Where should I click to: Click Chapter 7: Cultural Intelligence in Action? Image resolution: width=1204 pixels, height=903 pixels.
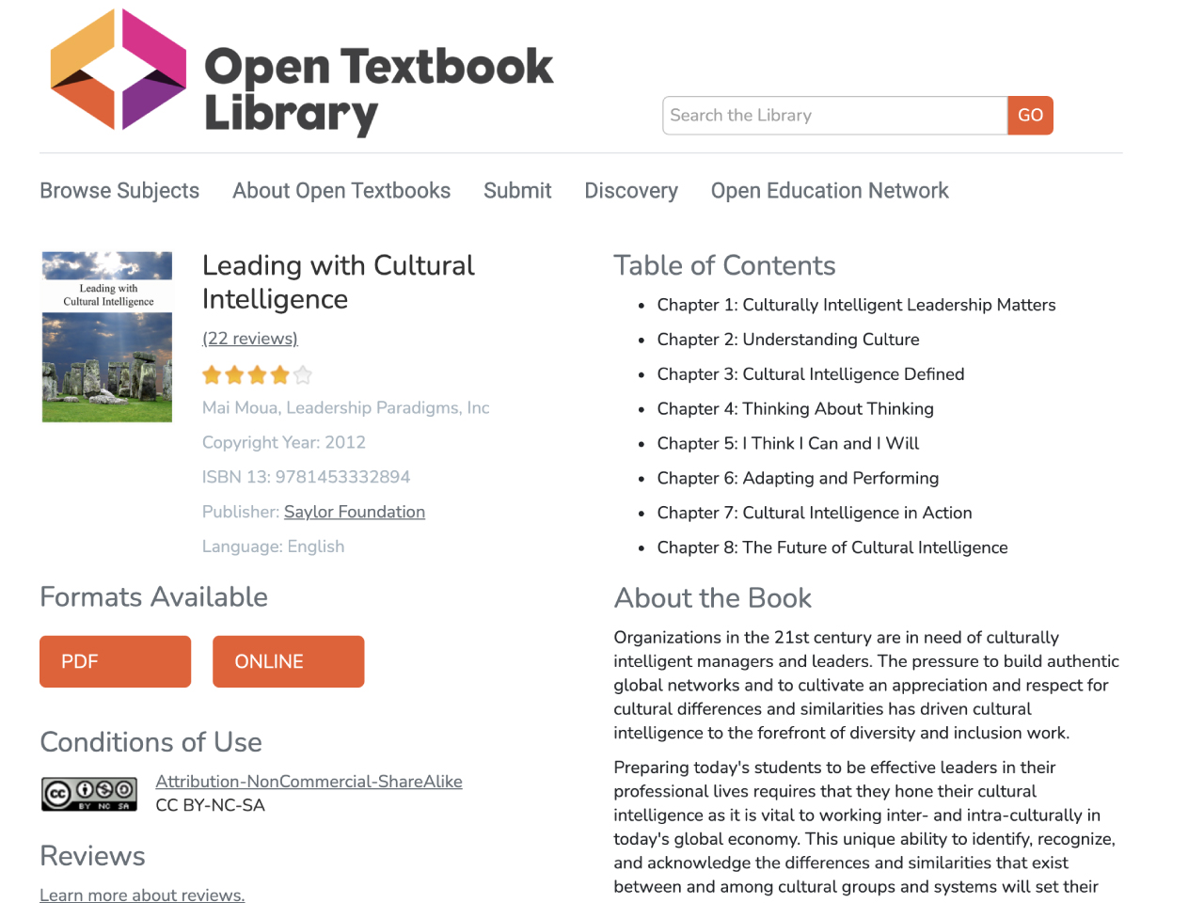(x=815, y=513)
